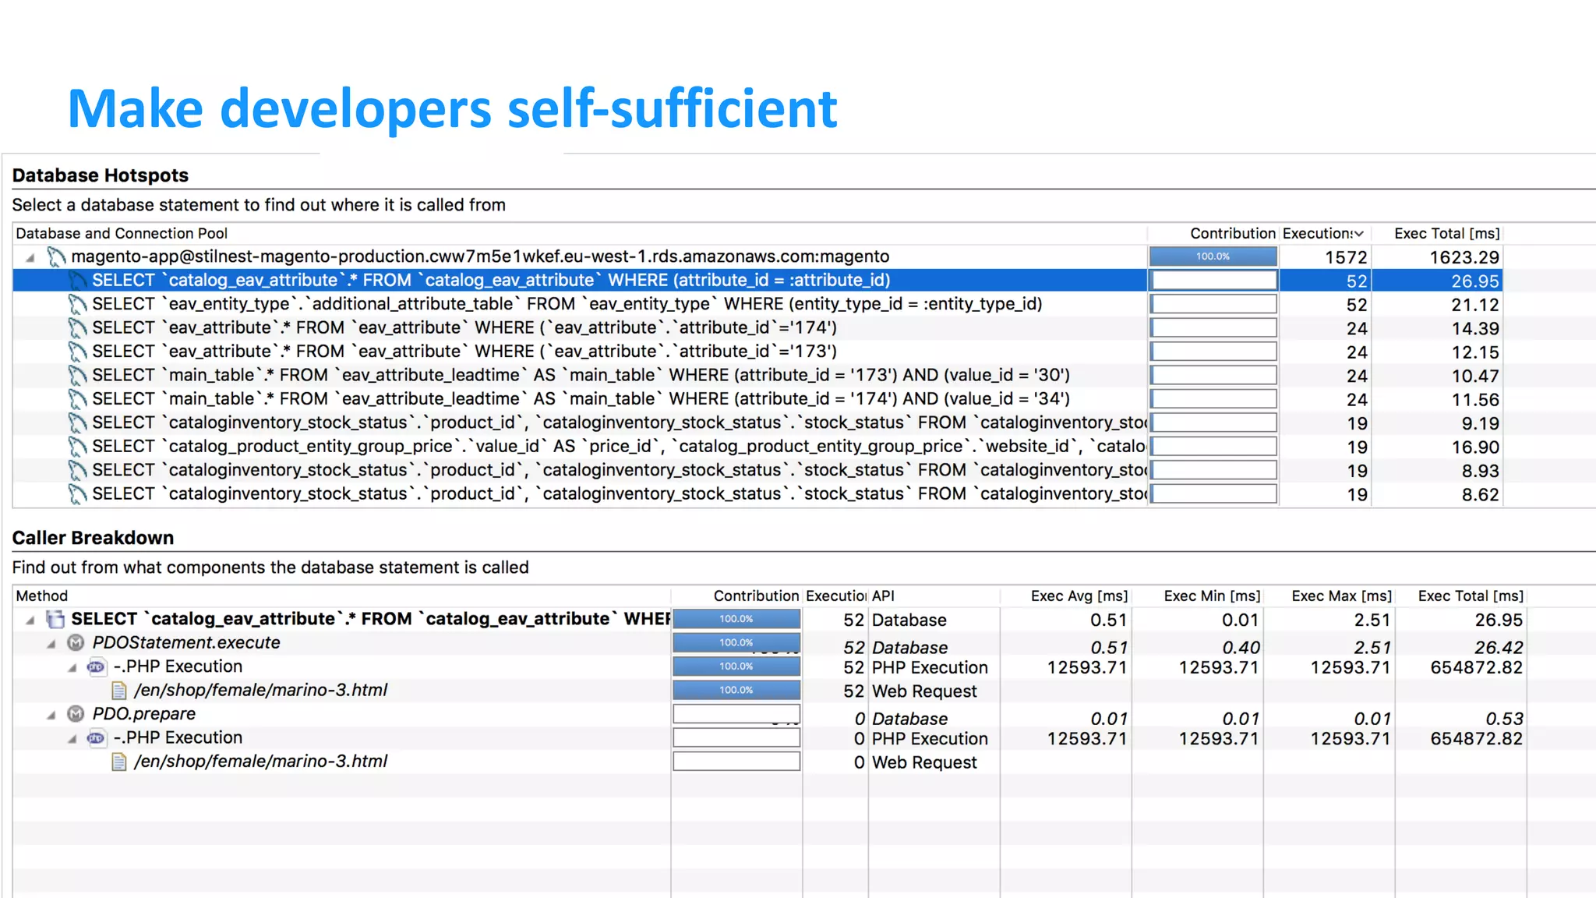Screen dimensions: 1596x898
Task: Collapse the magento-app connection pool row
Action: point(30,257)
